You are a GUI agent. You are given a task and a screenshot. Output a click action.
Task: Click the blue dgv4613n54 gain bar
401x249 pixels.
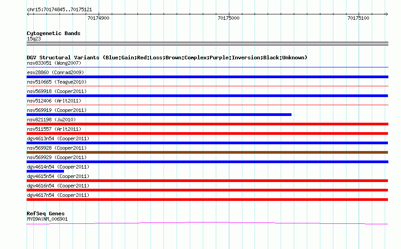[x=207, y=143]
